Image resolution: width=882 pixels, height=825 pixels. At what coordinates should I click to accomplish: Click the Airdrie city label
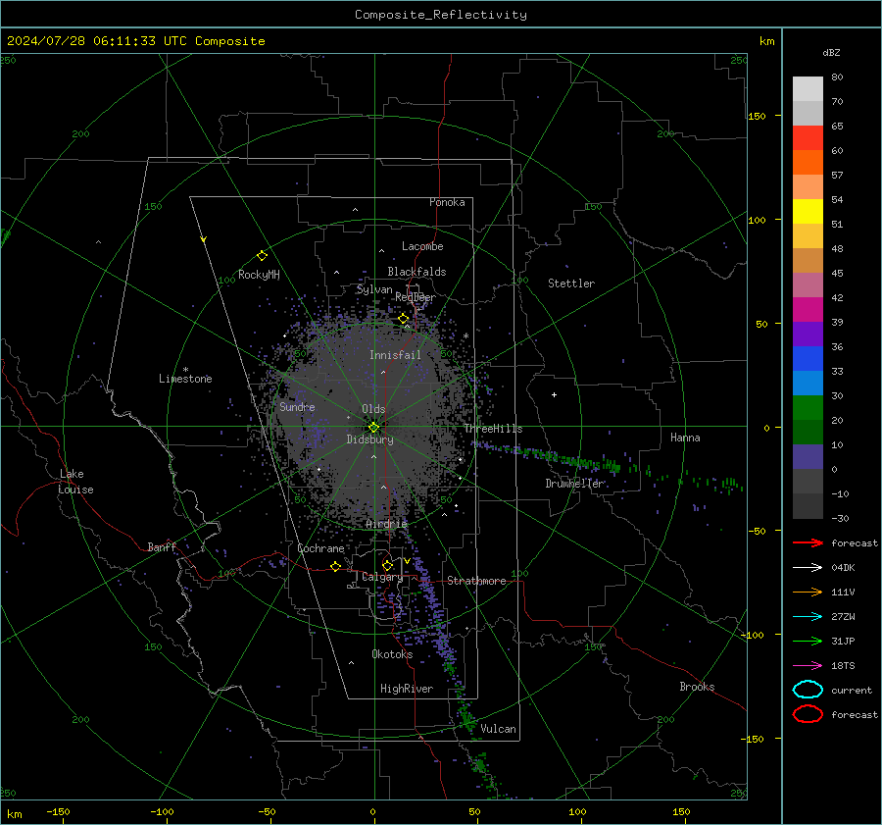click(x=386, y=524)
